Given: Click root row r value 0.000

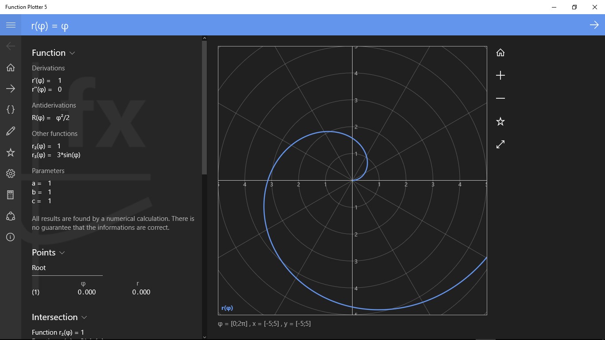Looking at the screenshot, I should pos(141,292).
